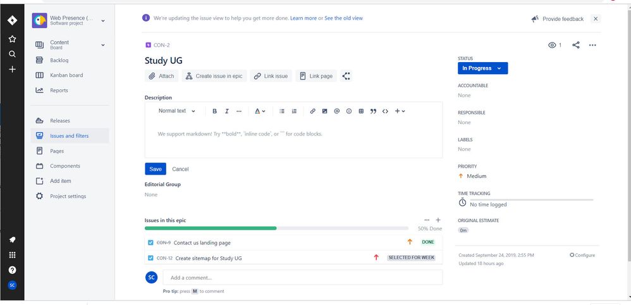Click the CON-12 issue type checkbox icon
The image size is (631, 305).
click(150, 258)
